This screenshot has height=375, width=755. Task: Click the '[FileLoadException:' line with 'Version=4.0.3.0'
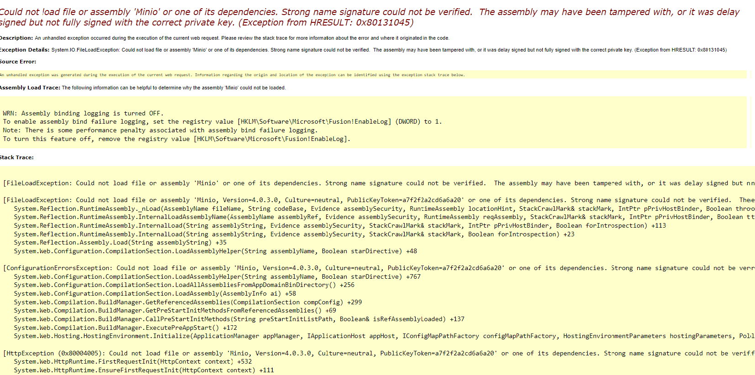379,200
